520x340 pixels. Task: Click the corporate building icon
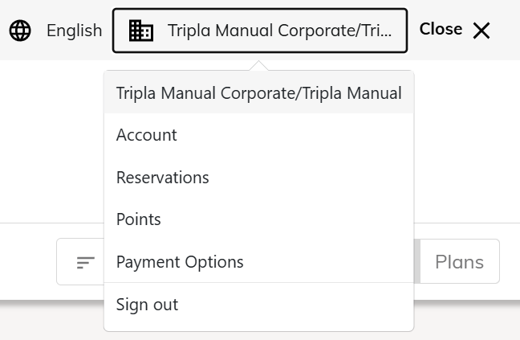[x=141, y=31]
